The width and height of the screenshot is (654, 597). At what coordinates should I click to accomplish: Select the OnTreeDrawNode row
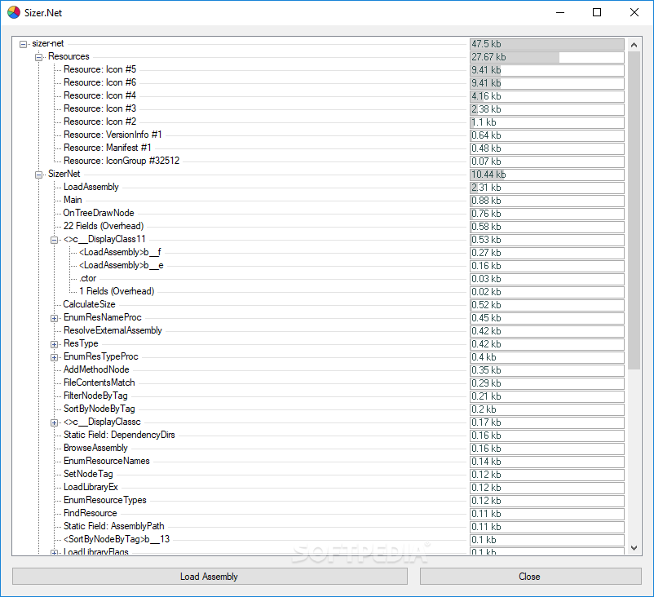[99, 213]
